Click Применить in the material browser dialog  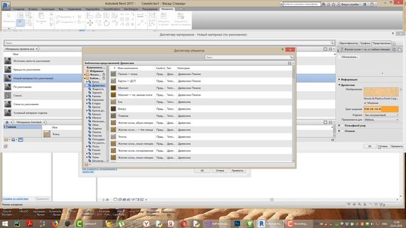pos(397,146)
